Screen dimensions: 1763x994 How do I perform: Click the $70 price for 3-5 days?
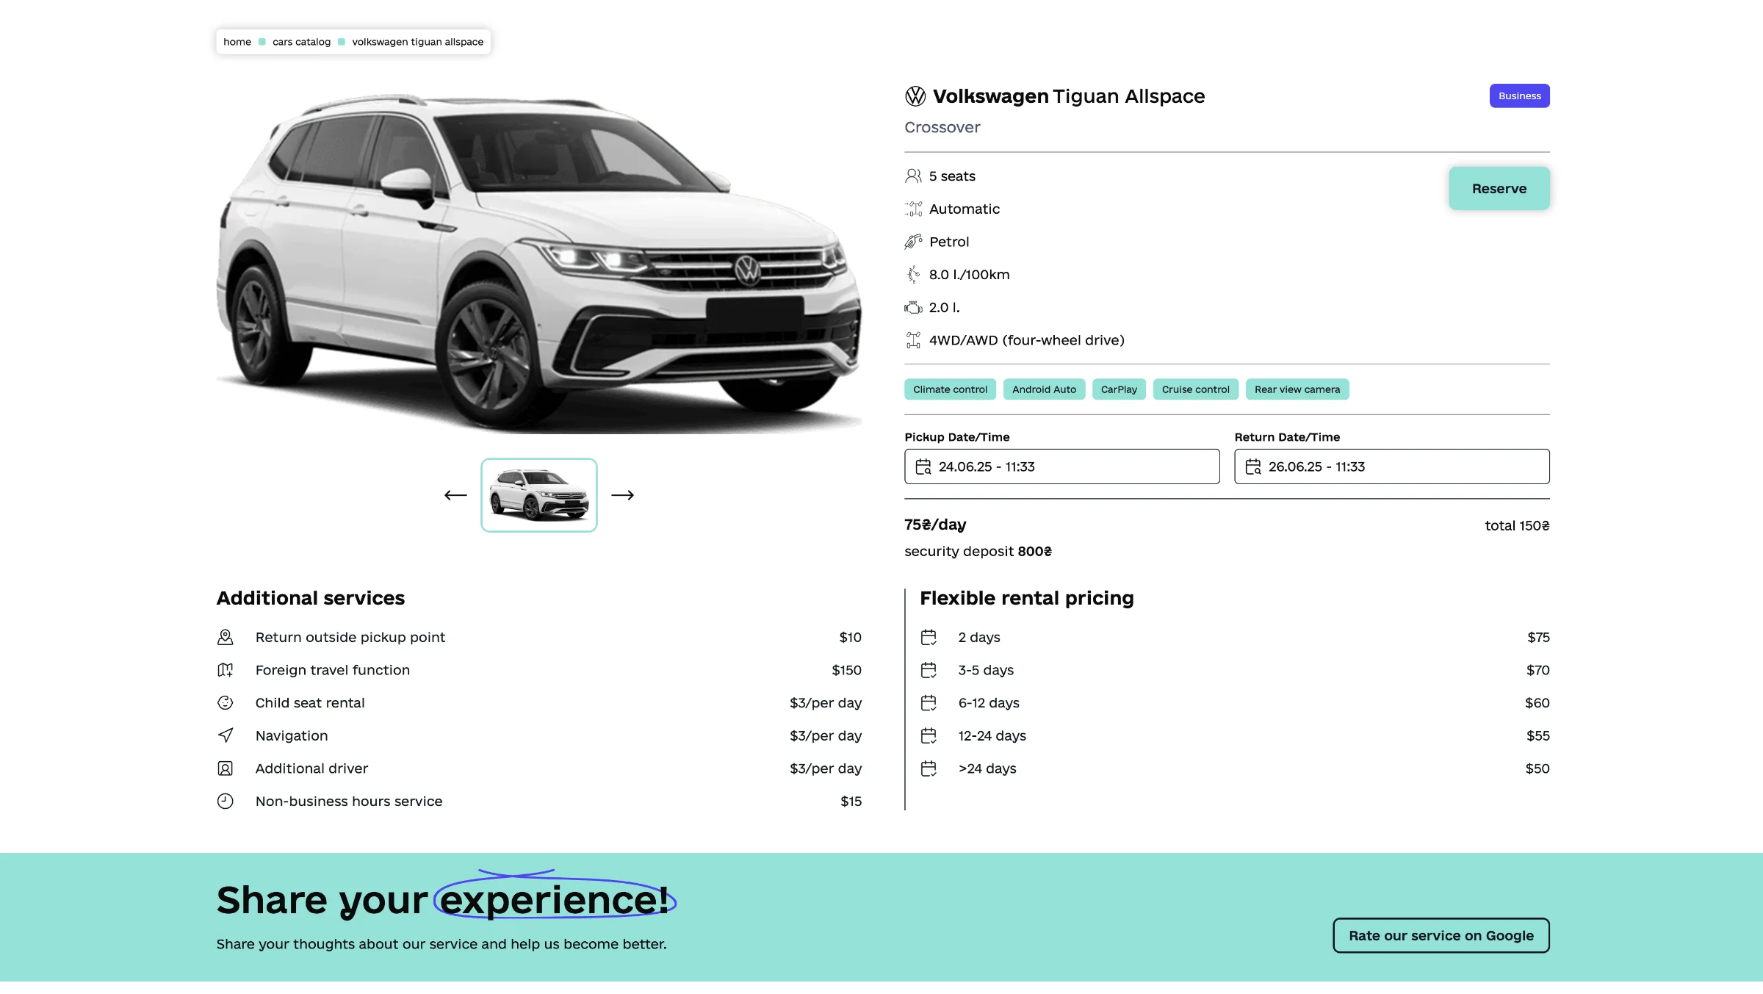(1537, 670)
